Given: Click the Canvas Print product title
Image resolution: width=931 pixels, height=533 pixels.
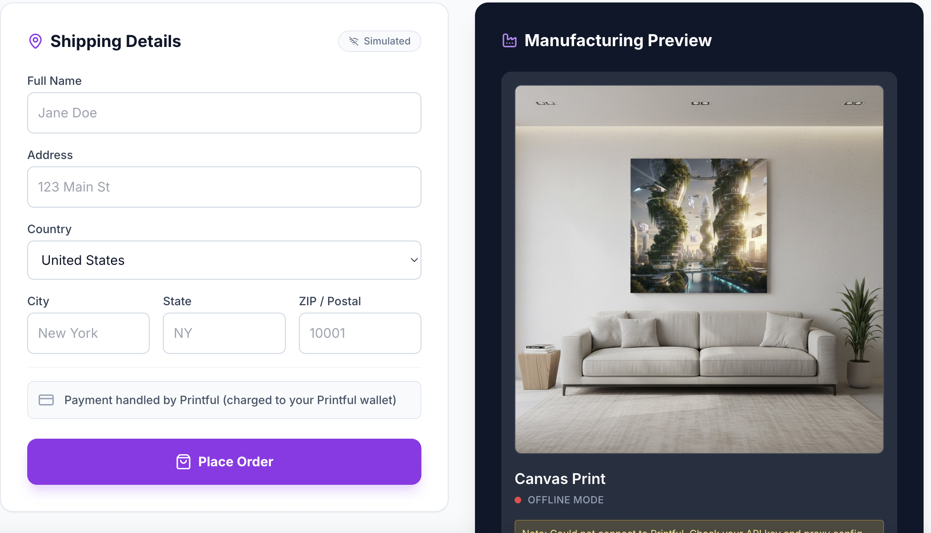Looking at the screenshot, I should pos(560,479).
